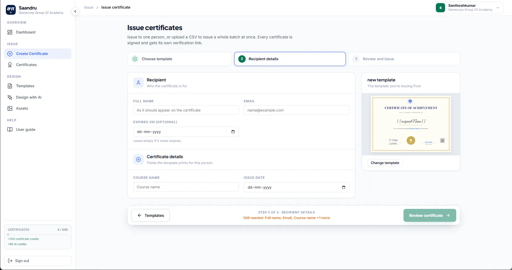The image size is (512, 270).
Task: Click the Choose template checkmark icon
Action: [x=135, y=59]
